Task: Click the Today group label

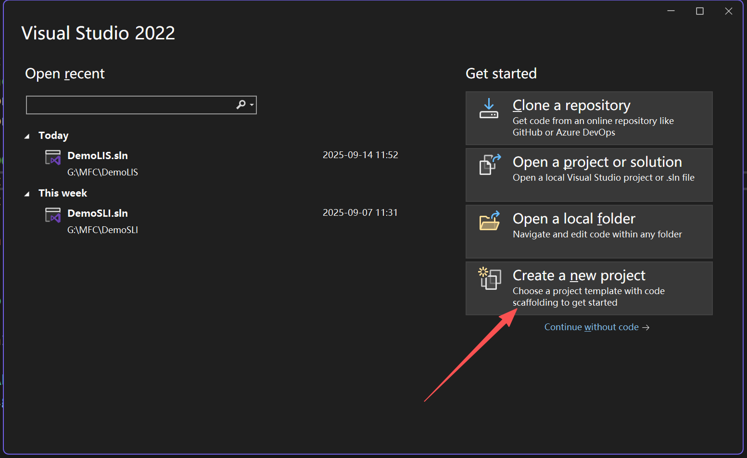Action: (x=53, y=136)
